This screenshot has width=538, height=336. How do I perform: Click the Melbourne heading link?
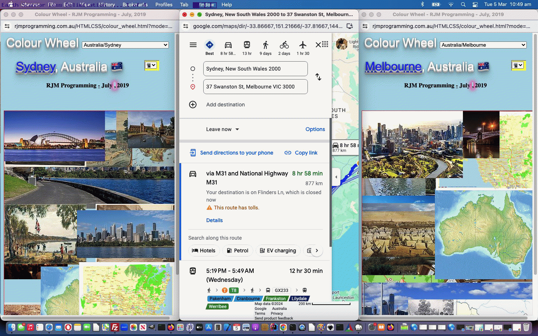point(393,67)
